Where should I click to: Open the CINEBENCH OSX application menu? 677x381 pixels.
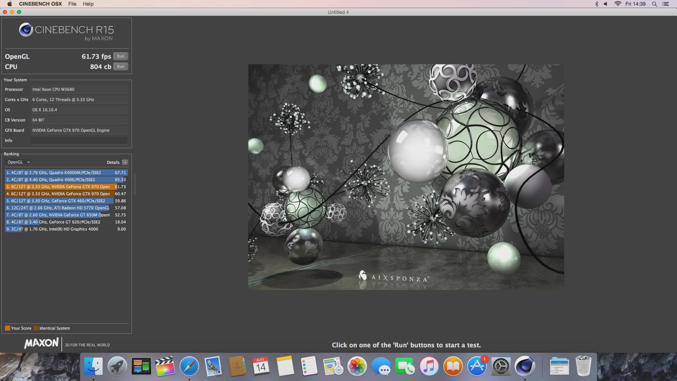[x=41, y=4]
